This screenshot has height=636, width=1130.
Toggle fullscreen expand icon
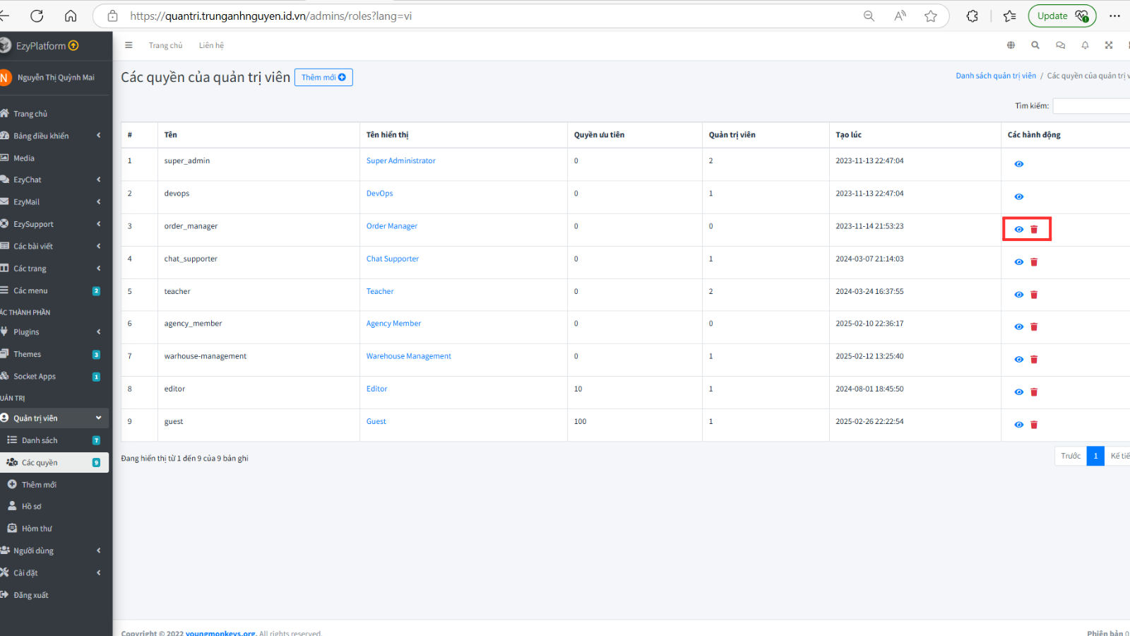coord(1109,45)
